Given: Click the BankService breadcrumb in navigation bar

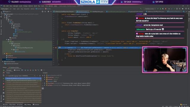Looking at the screenshot, I should (x=40, y=9).
